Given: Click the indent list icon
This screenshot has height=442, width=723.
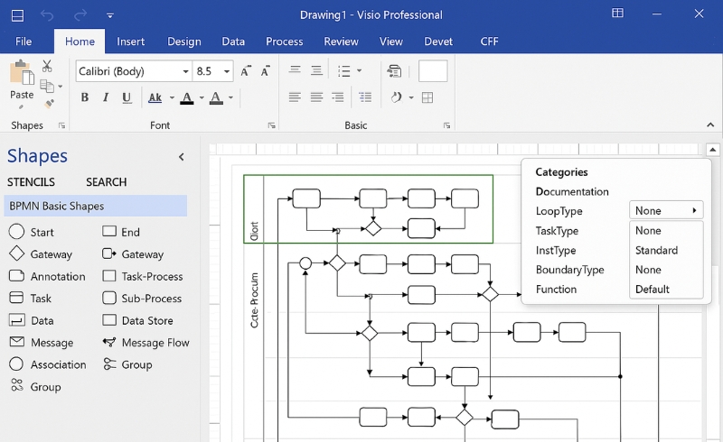Looking at the screenshot, I should [x=365, y=97].
